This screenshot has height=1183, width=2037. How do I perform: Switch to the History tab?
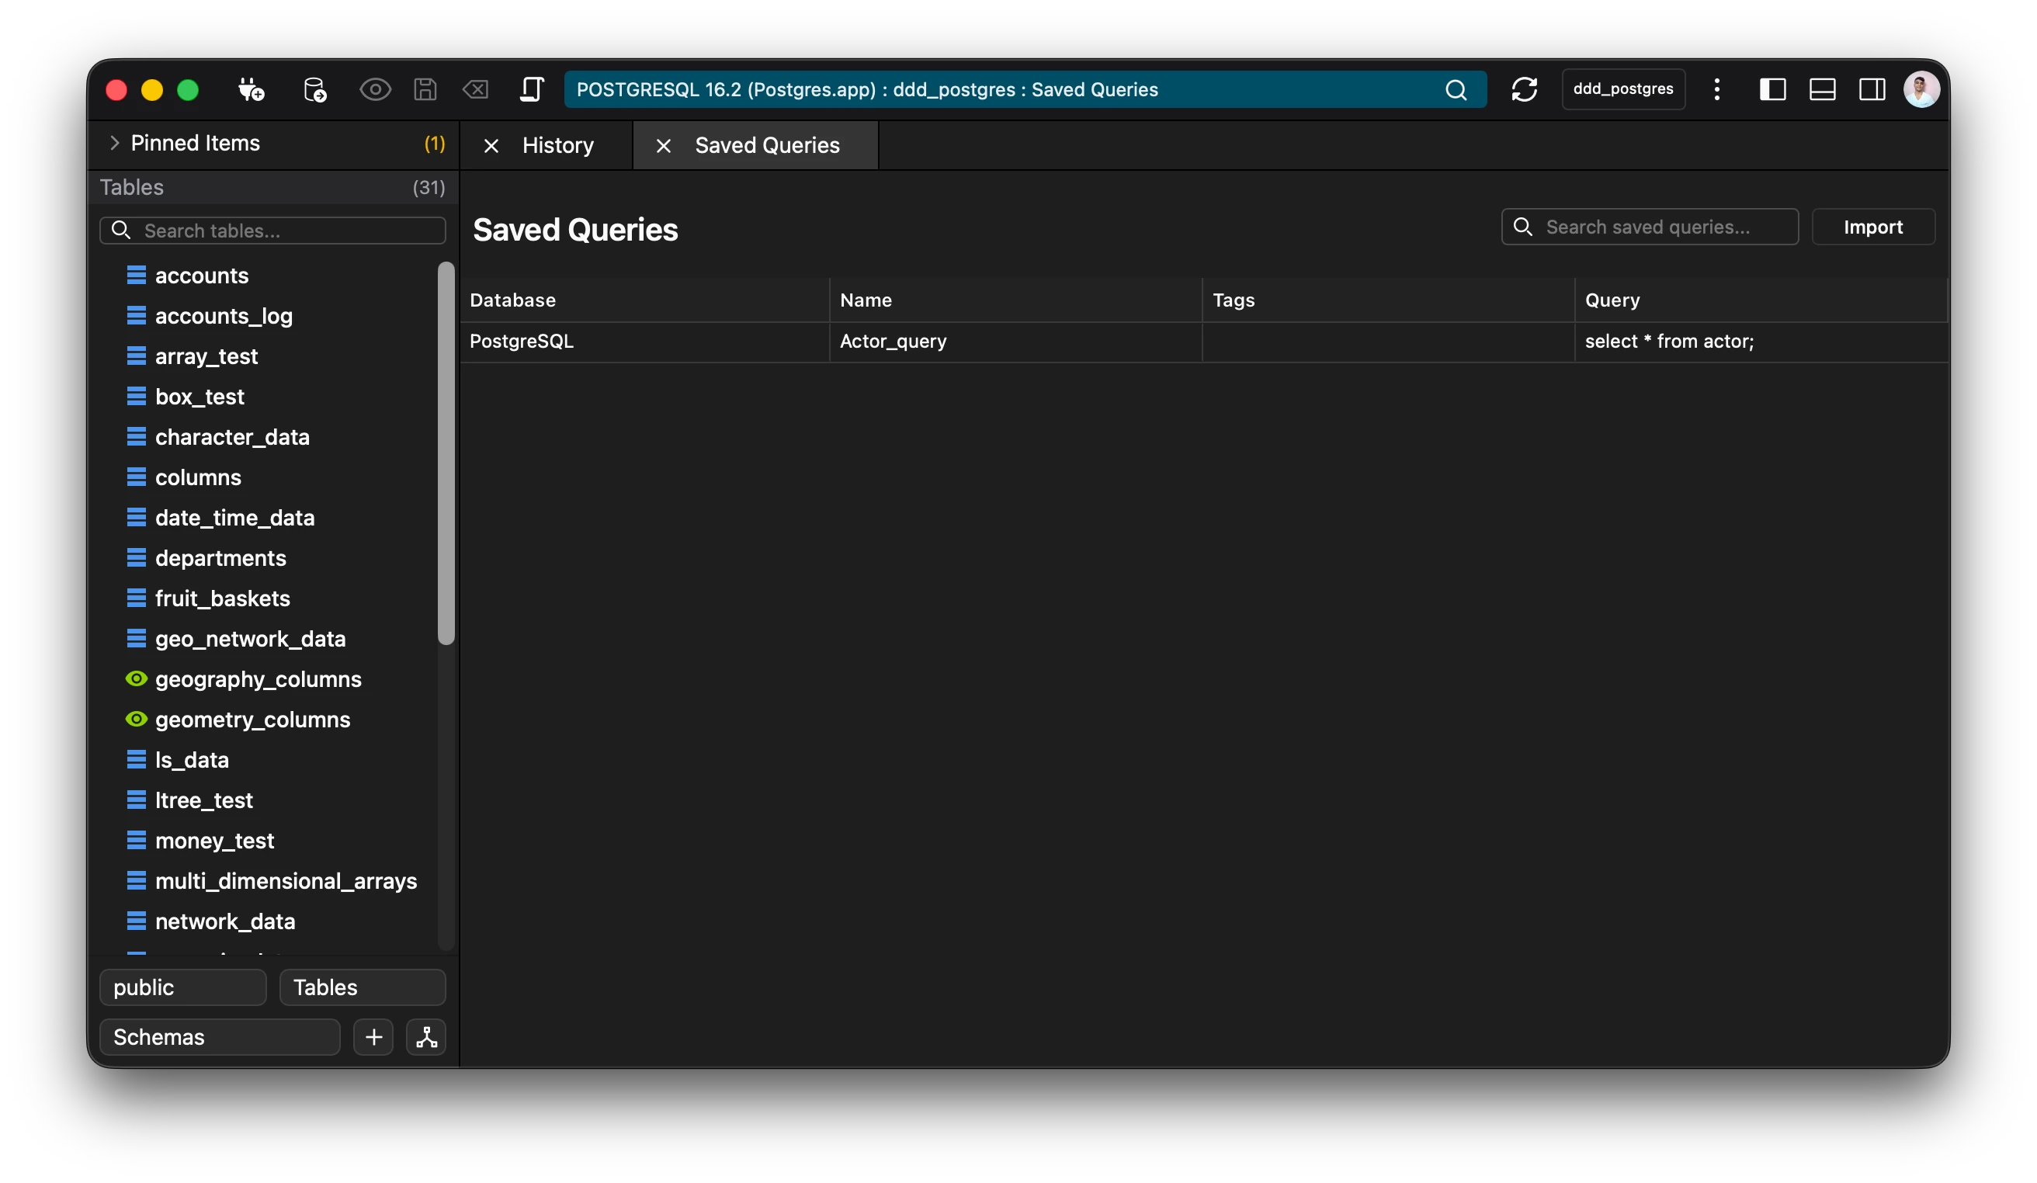point(557,145)
